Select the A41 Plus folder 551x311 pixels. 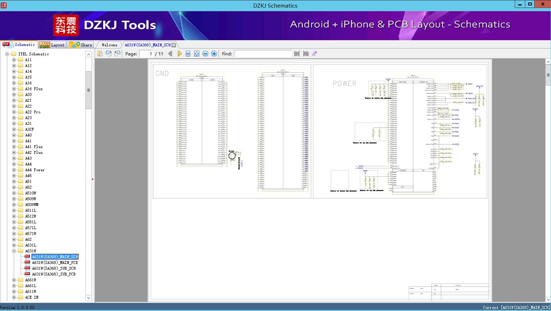pyautogui.click(x=34, y=147)
